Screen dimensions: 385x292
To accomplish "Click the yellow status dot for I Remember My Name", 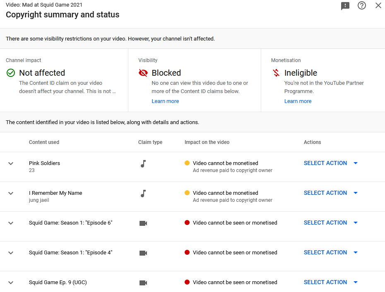I will point(187,193).
